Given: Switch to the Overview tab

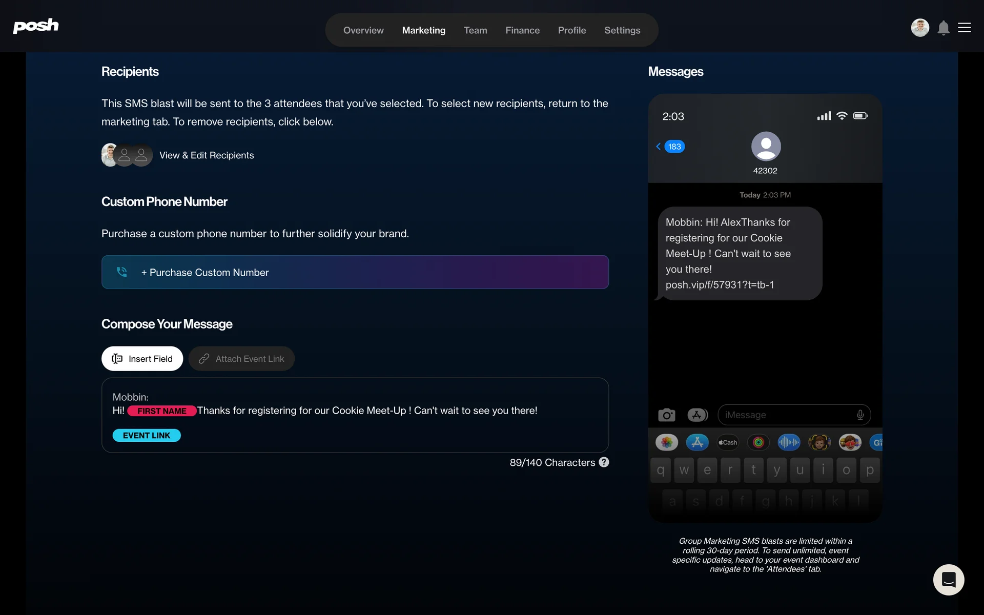Looking at the screenshot, I should coord(363,30).
